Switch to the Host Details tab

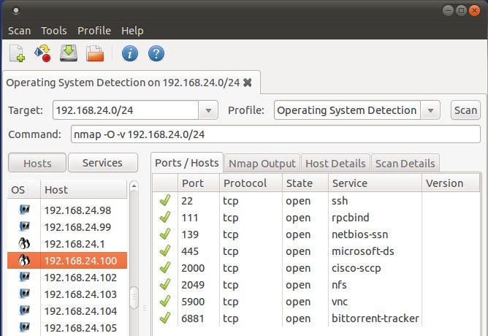pyautogui.click(x=335, y=164)
